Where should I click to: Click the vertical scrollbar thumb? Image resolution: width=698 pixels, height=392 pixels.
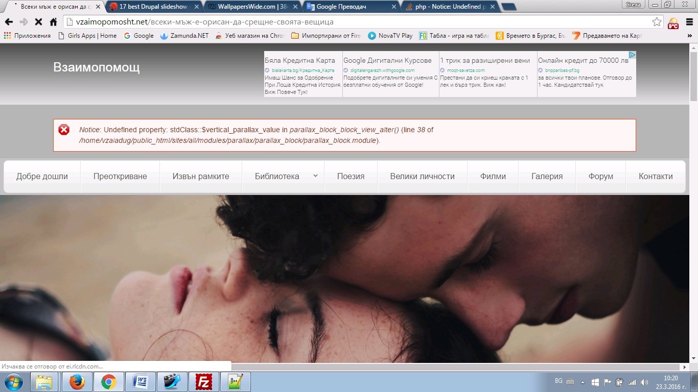coord(693,77)
